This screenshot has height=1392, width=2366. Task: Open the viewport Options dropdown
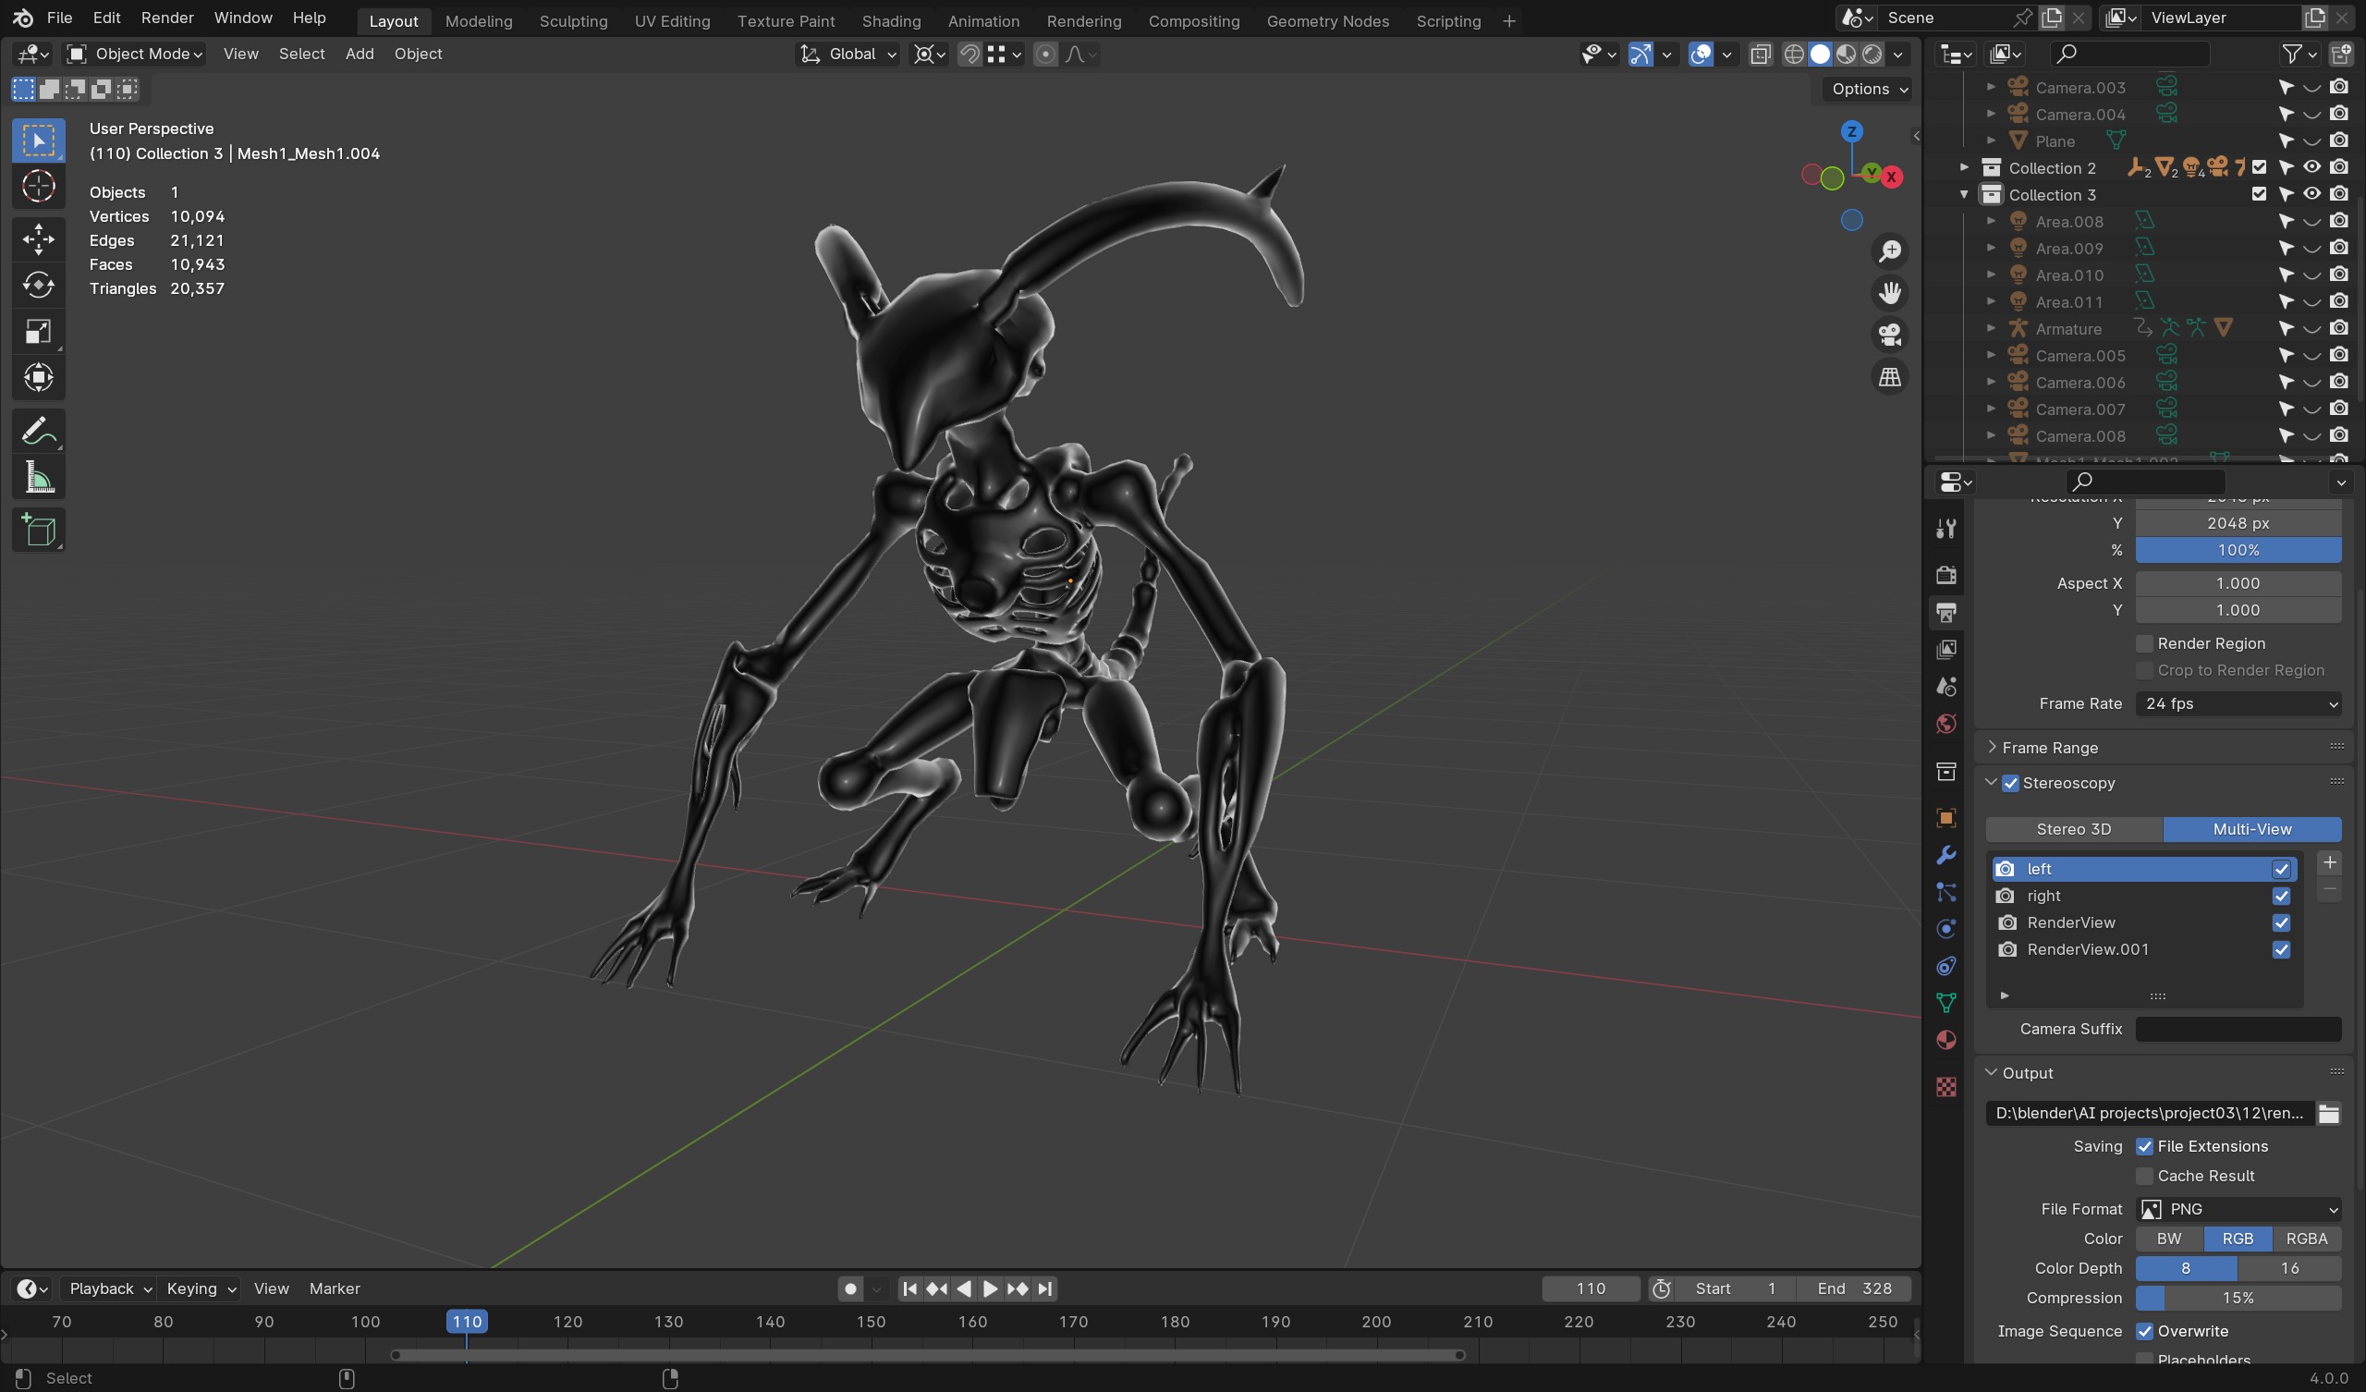(x=1869, y=89)
